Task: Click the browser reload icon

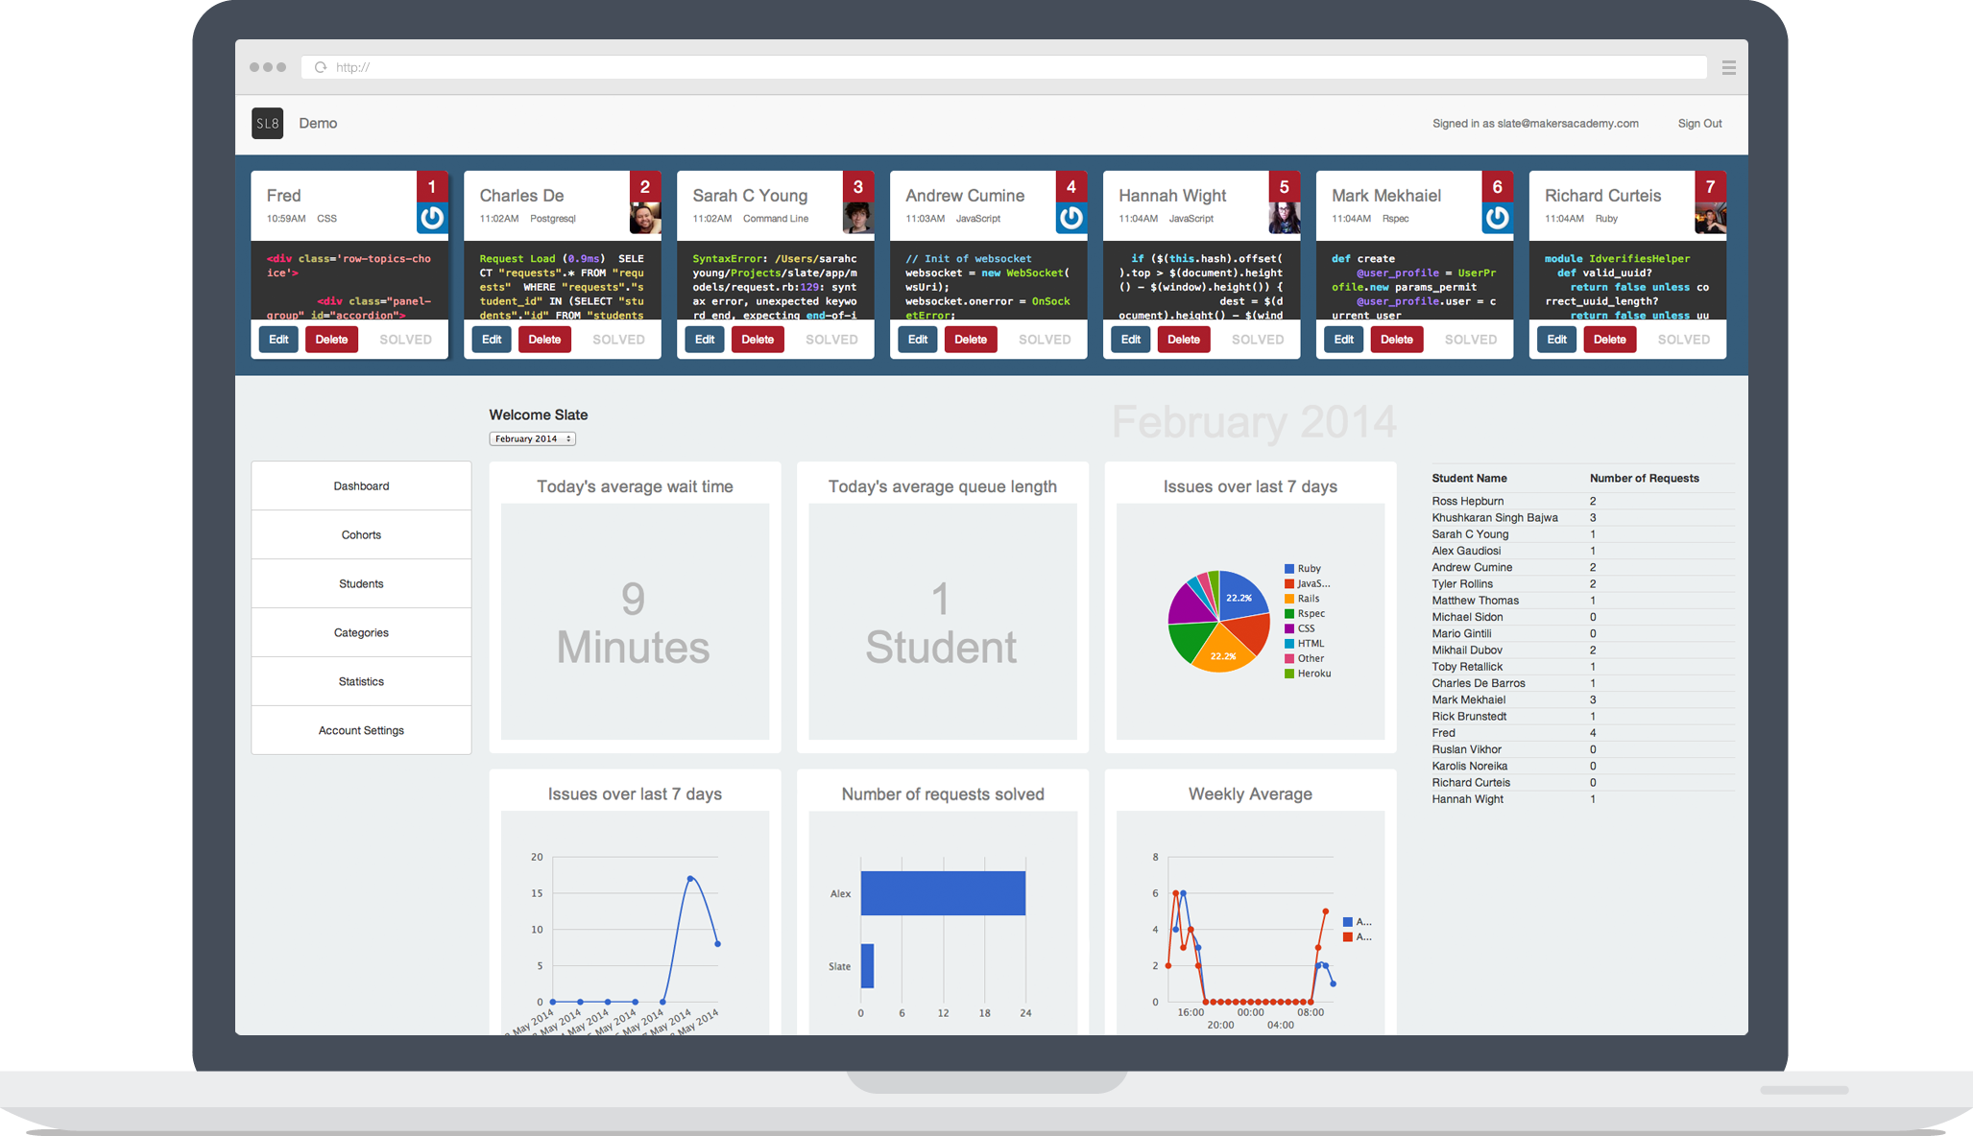Action: click(x=321, y=67)
